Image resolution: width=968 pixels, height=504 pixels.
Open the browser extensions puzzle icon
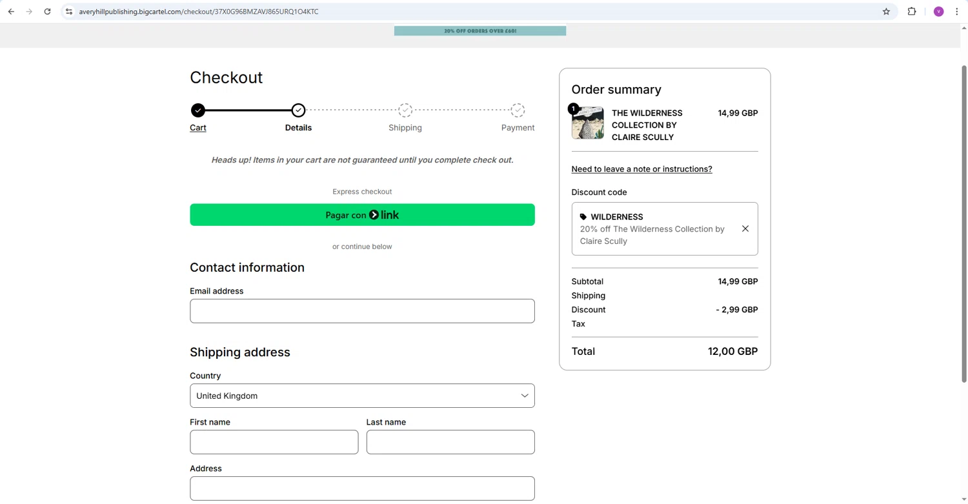pos(912,12)
